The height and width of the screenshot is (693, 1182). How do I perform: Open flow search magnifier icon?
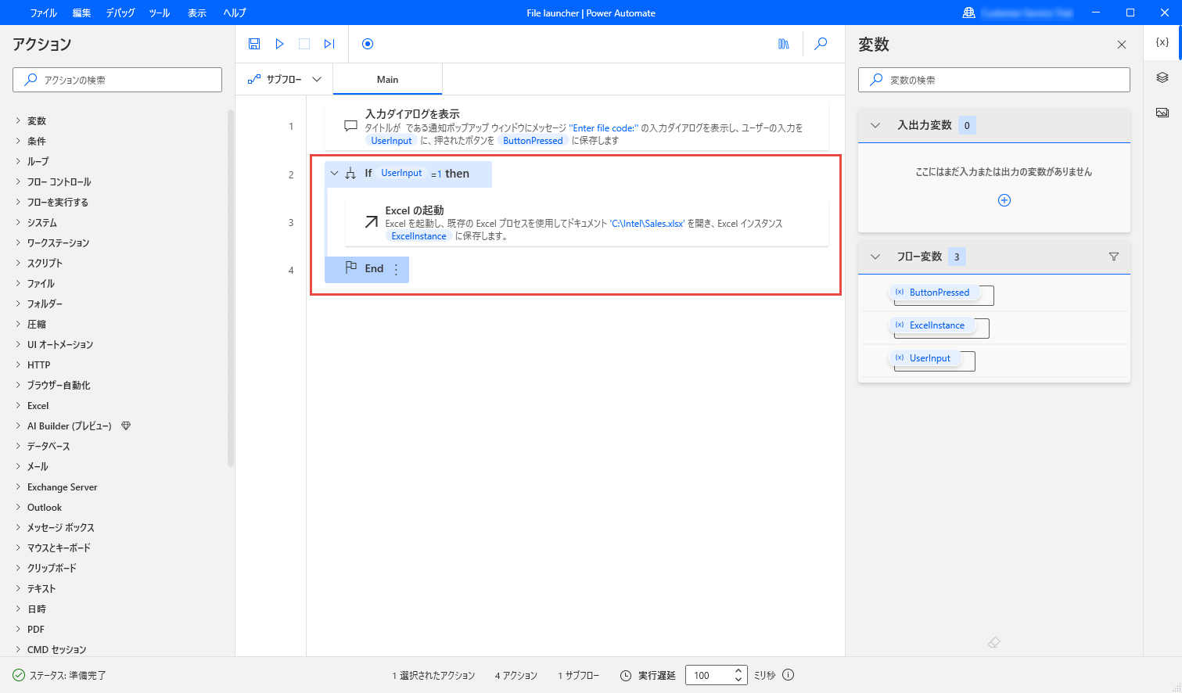click(821, 44)
